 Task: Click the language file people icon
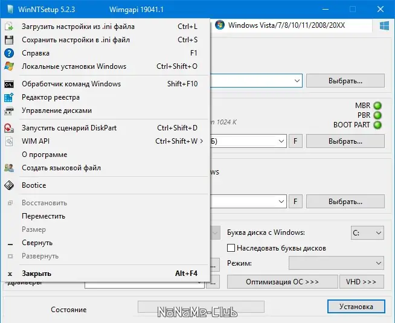point(9,168)
